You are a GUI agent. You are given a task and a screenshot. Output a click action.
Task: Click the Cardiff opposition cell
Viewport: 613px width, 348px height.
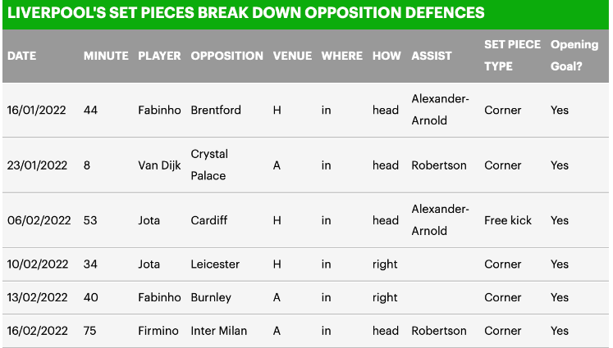(209, 220)
